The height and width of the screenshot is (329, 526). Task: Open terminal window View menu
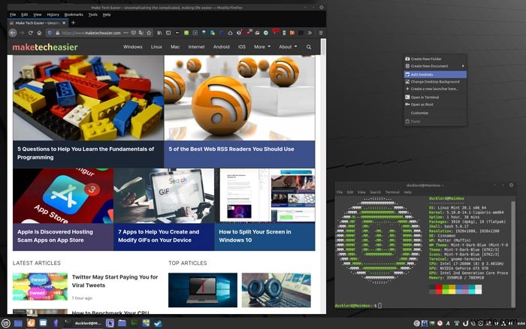coord(361,192)
